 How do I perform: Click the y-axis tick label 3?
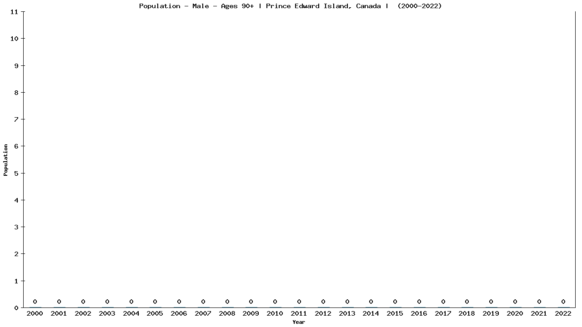(x=16, y=227)
